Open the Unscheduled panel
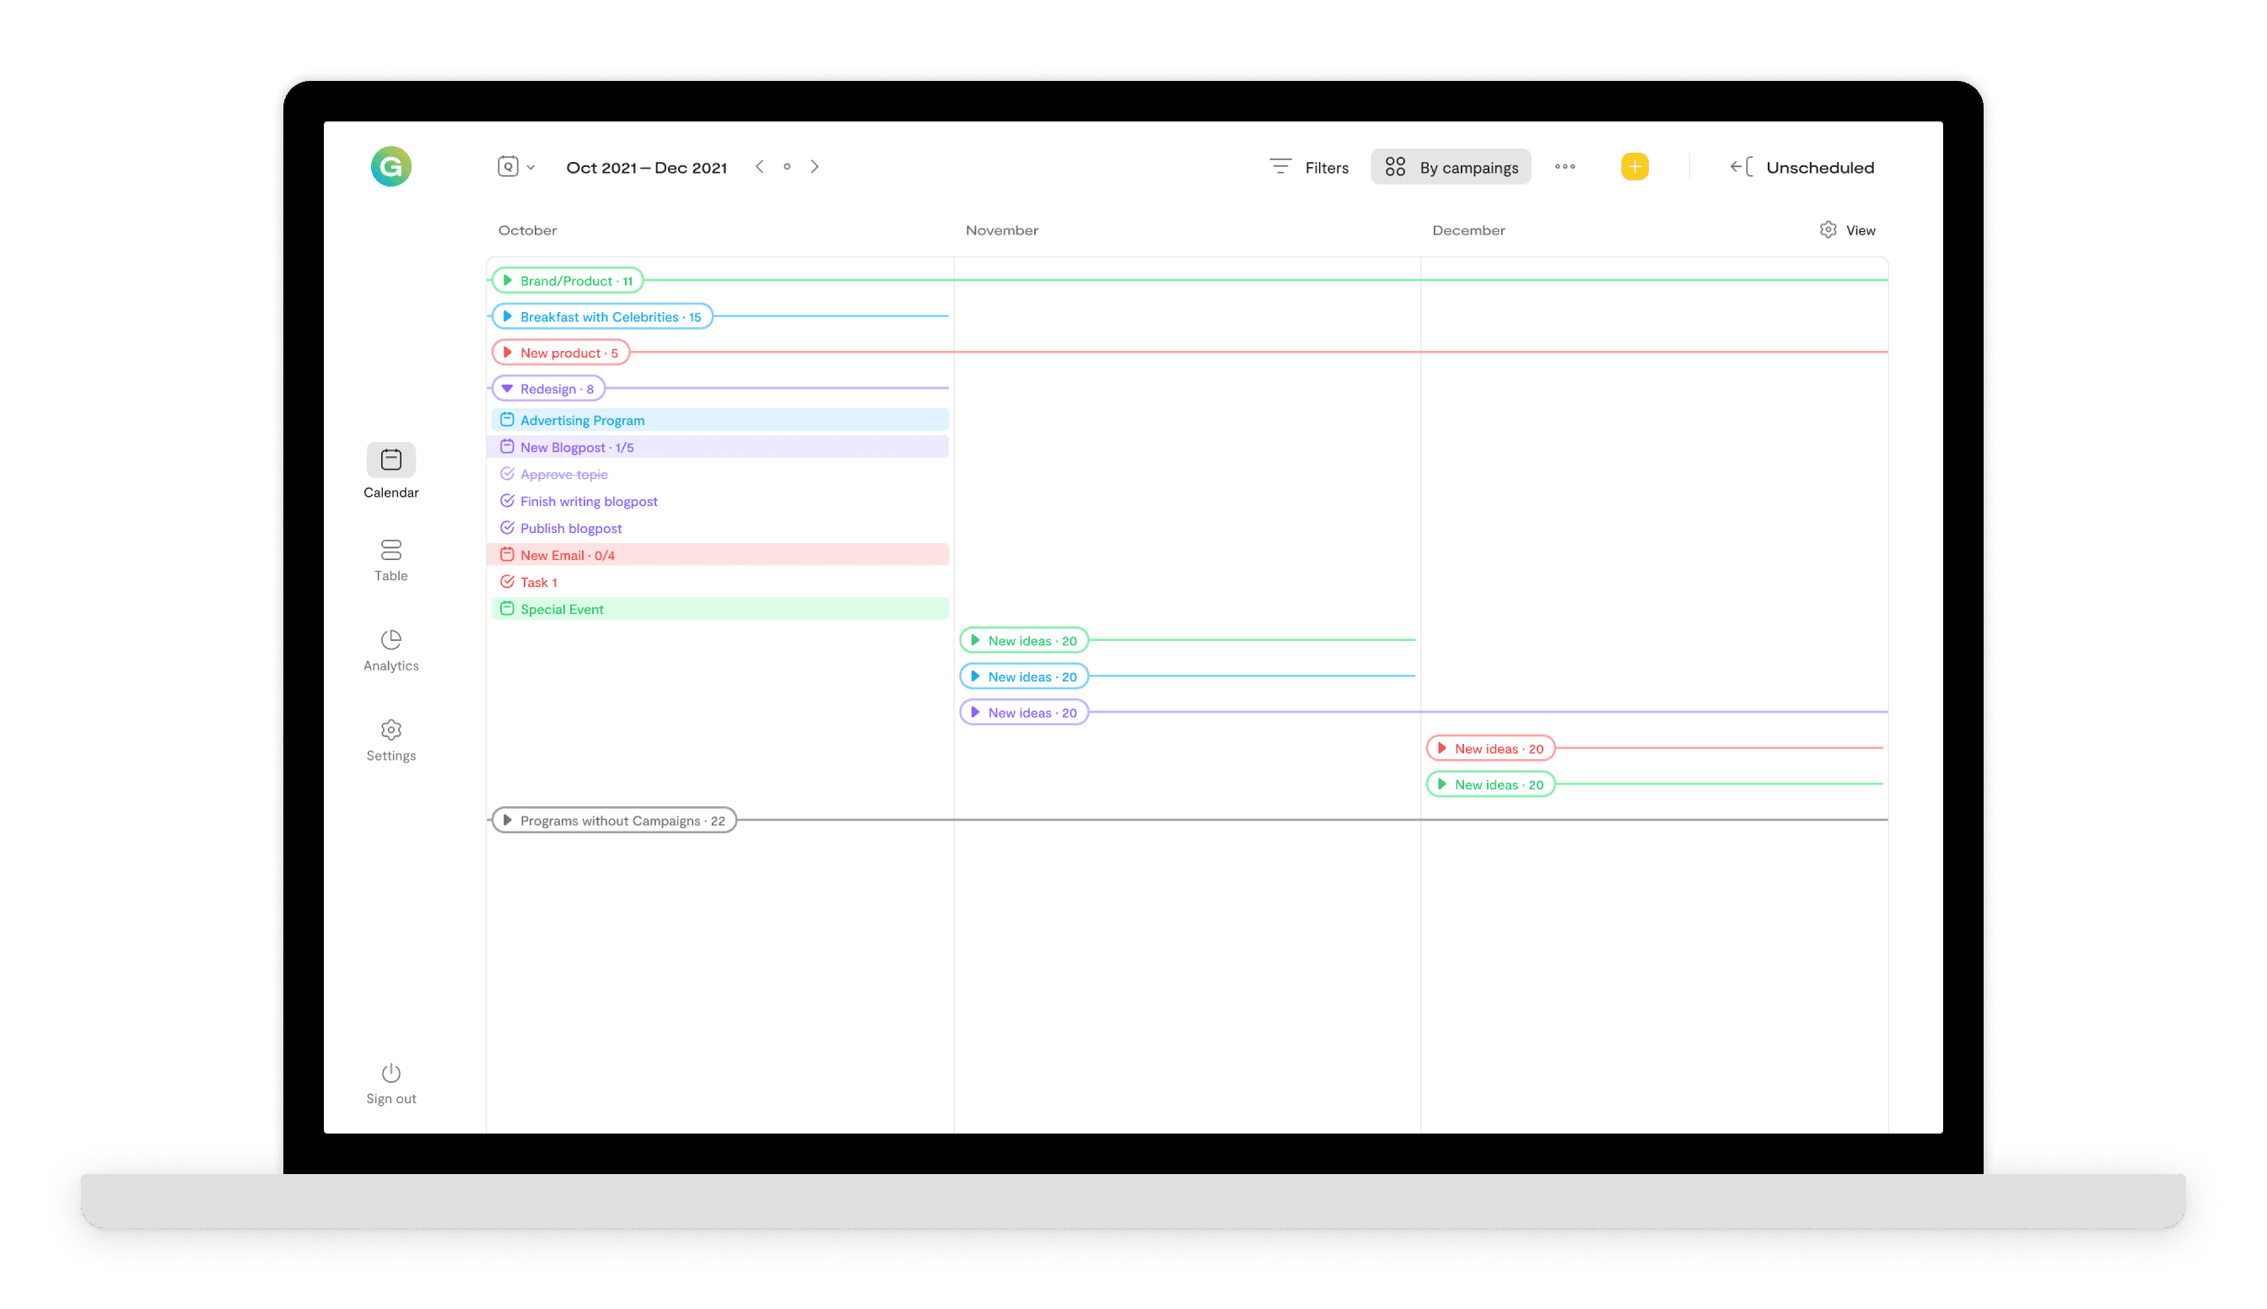2267x1309 pixels. (1801, 167)
